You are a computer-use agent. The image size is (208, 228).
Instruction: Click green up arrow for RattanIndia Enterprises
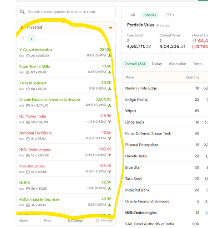pyautogui.click(x=109, y=205)
